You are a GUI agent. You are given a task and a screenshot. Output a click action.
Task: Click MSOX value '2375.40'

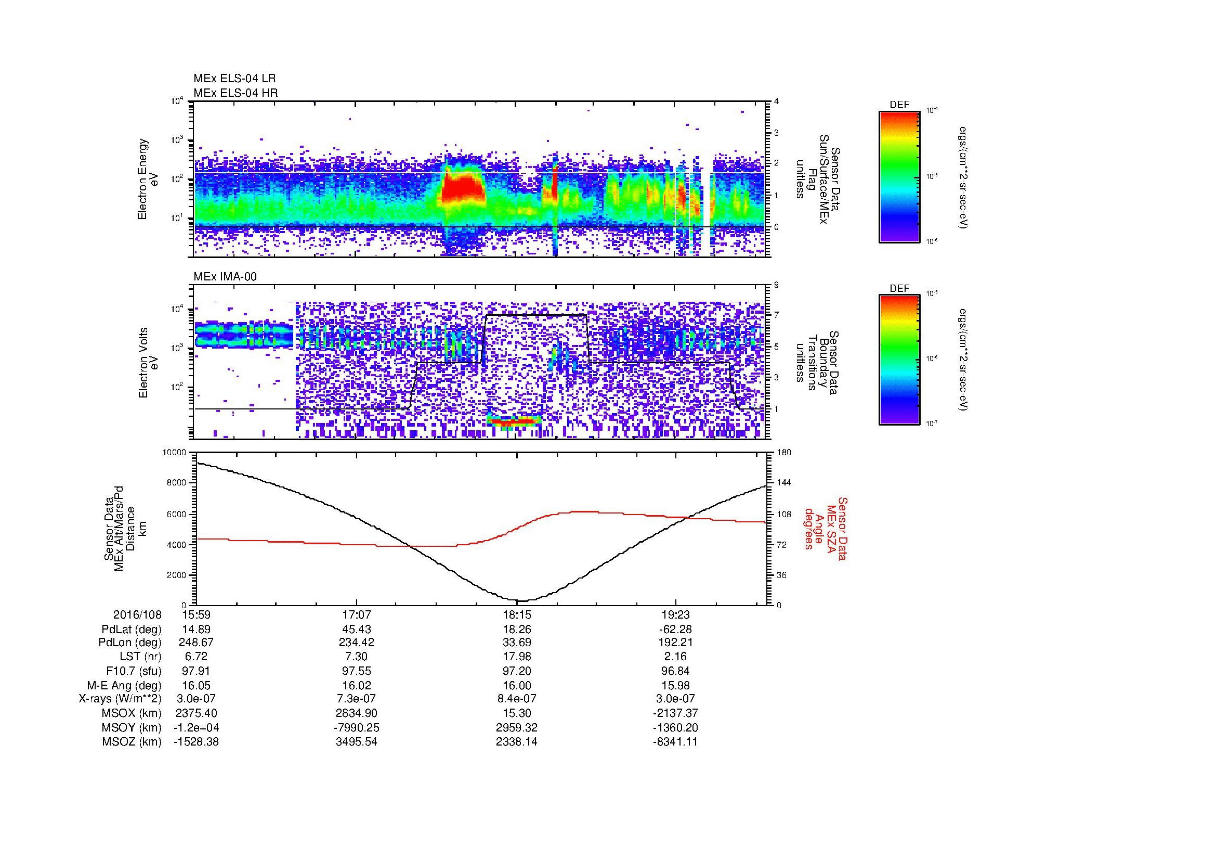tap(197, 714)
